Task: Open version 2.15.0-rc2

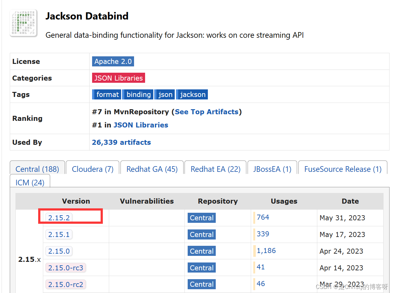Action: tap(66, 285)
